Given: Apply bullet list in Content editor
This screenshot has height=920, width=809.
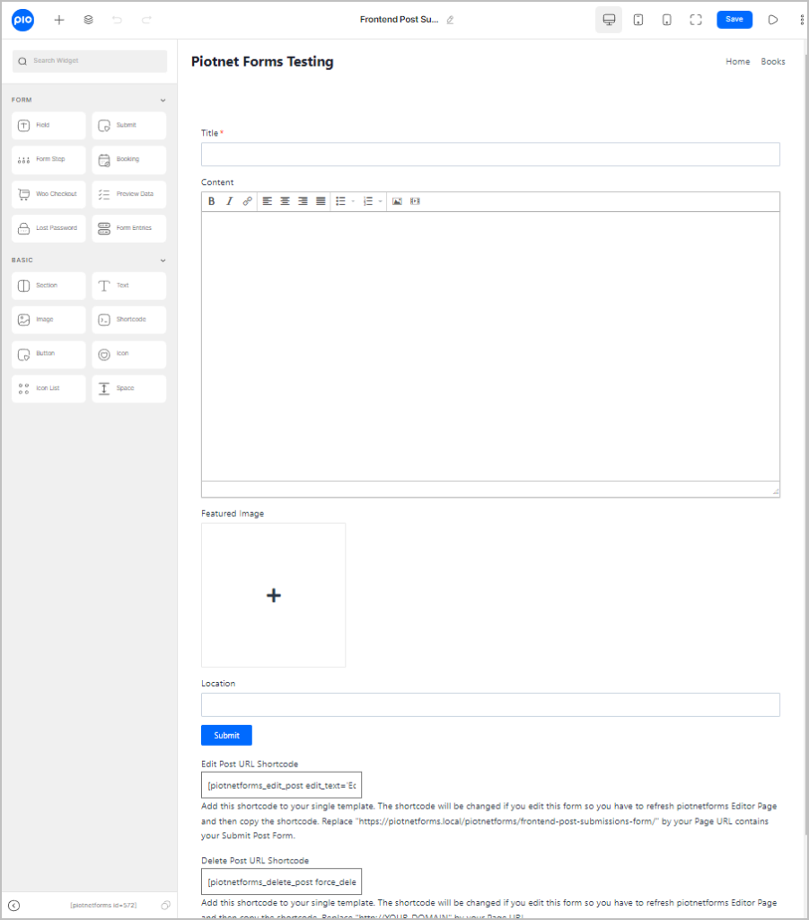Looking at the screenshot, I should click(x=340, y=201).
